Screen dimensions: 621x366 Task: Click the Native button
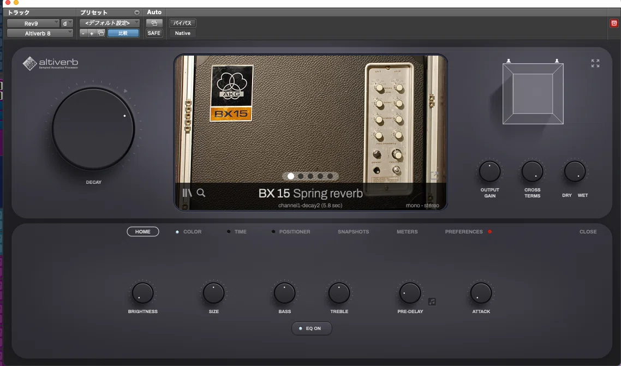[183, 33]
